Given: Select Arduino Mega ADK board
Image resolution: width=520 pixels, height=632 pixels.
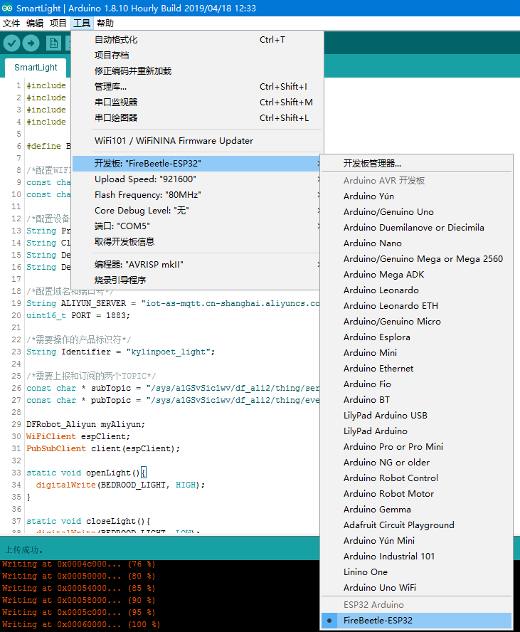Looking at the screenshot, I should 417,275.
